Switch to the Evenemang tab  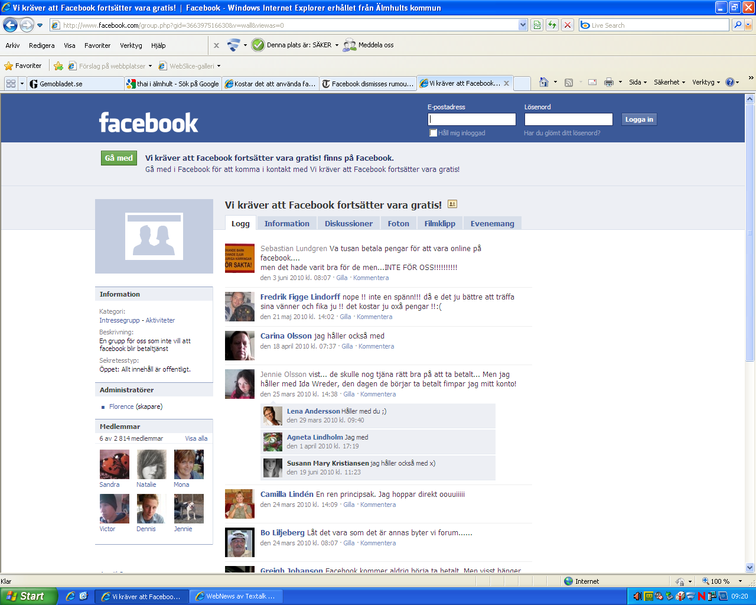(493, 223)
